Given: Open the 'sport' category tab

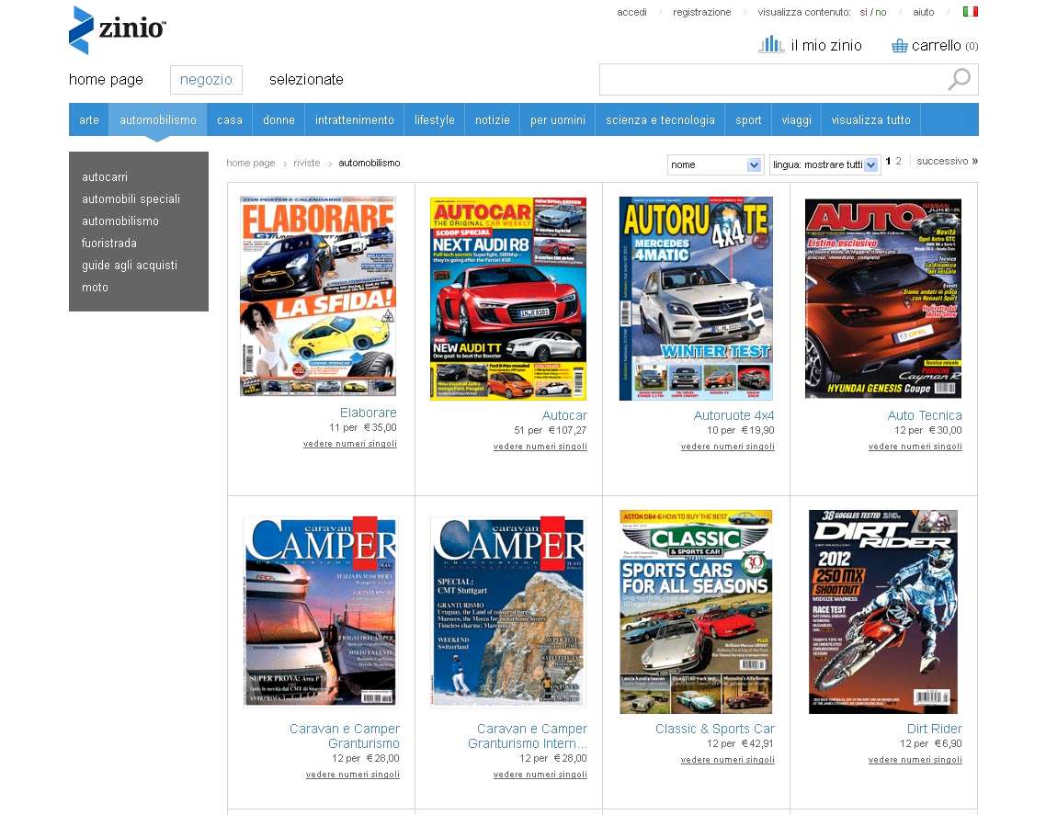Looking at the screenshot, I should tap(748, 120).
